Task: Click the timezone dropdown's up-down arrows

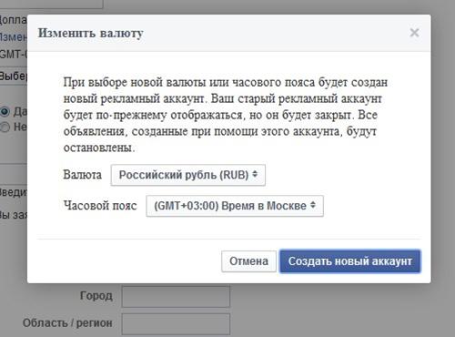Action: pyautogui.click(x=313, y=205)
